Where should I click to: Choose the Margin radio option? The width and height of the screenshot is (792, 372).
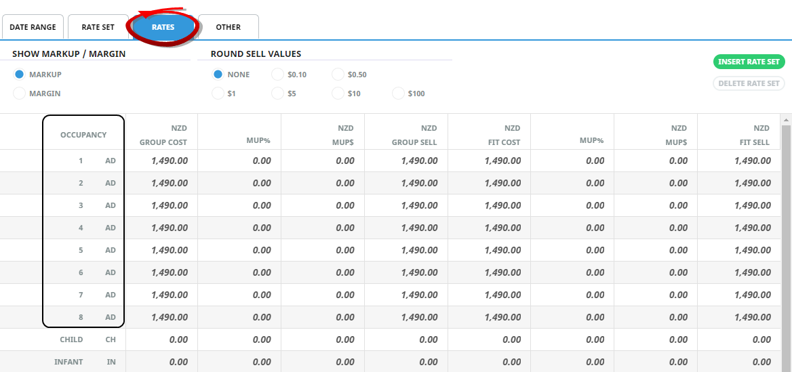tap(20, 94)
